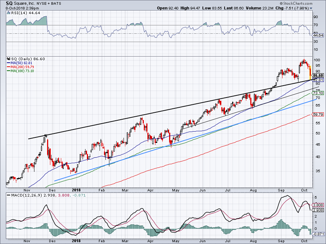Click the 40 label on price axis
The width and height of the screenshot is (326, 244).
[318, 157]
